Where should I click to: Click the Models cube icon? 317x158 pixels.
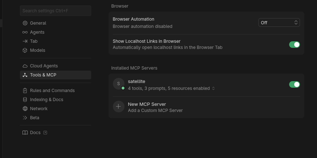coord(25,50)
